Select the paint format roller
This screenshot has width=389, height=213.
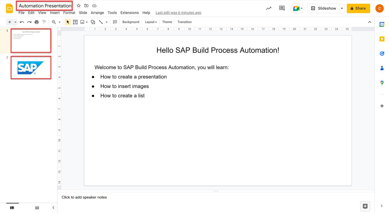click(x=44, y=22)
